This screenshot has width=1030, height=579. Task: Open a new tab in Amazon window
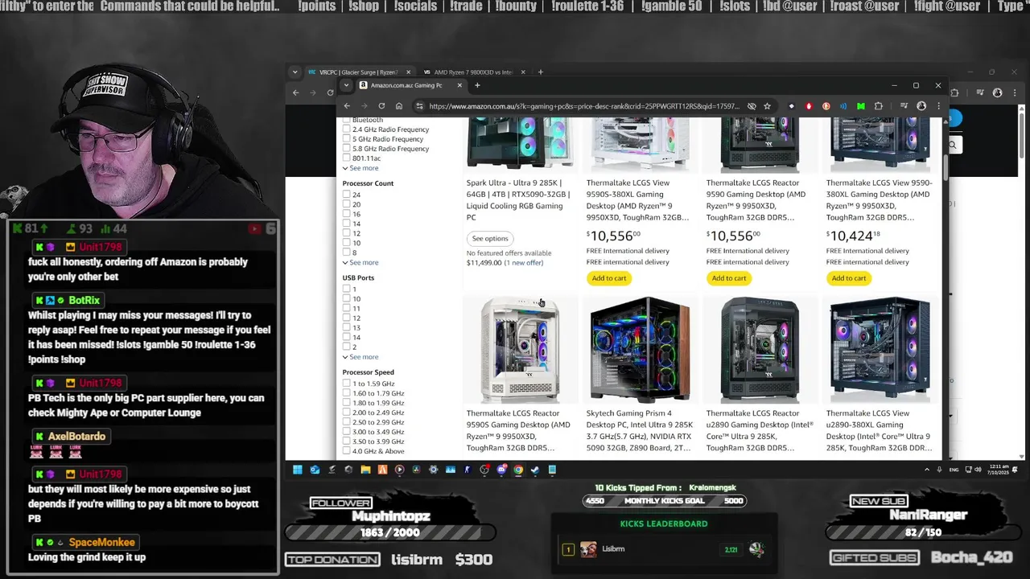point(477,85)
